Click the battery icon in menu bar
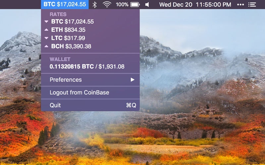 tap(135, 5)
